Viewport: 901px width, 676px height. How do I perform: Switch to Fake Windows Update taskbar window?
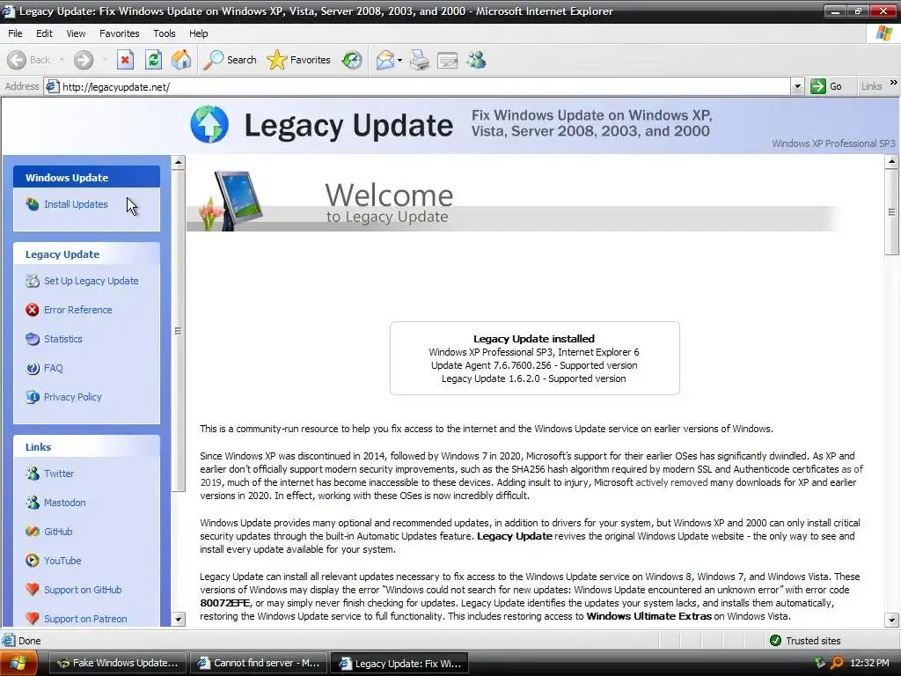[118, 663]
